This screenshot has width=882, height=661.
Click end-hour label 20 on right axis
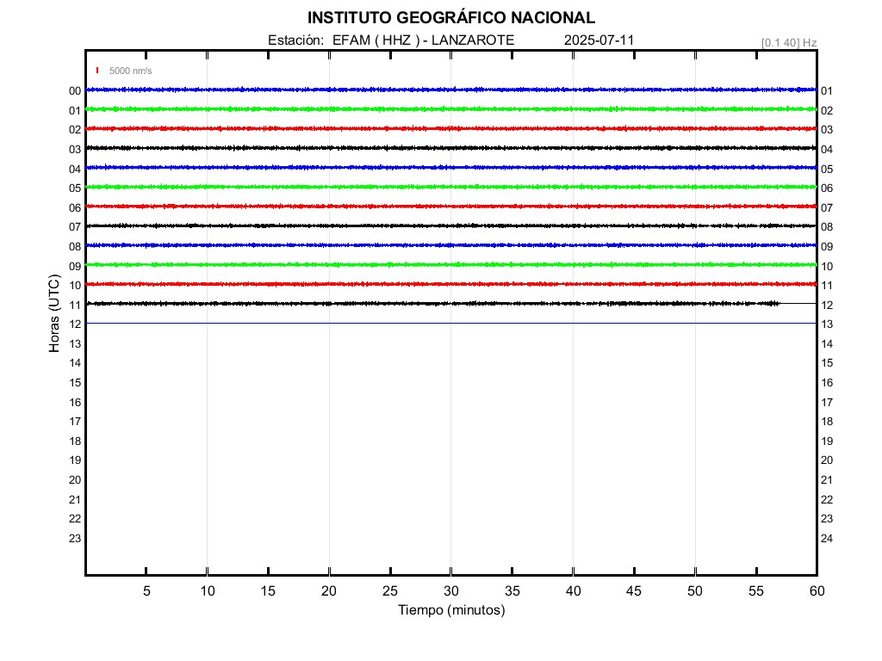click(827, 460)
